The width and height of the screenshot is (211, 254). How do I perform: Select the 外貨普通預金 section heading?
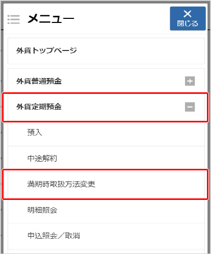(x=39, y=81)
